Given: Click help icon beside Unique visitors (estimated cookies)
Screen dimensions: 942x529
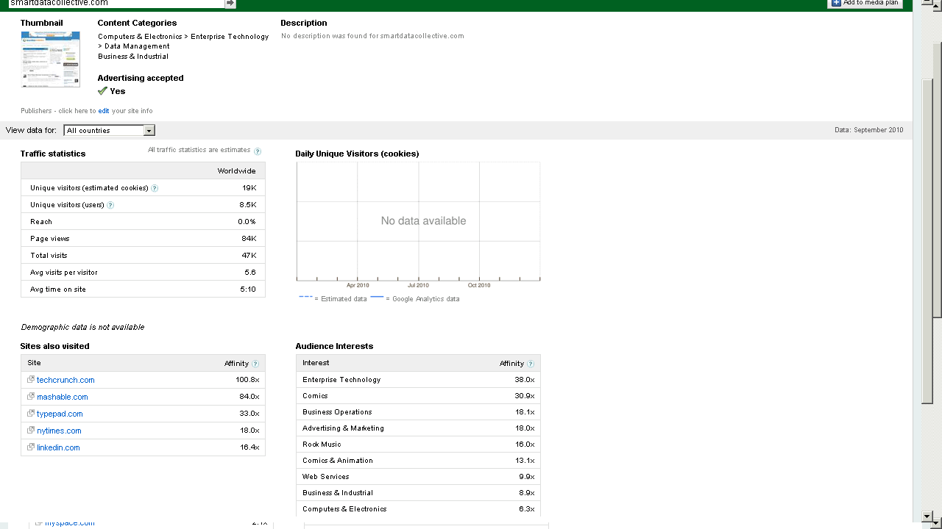Looking at the screenshot, I should click(x=155, y=188).
